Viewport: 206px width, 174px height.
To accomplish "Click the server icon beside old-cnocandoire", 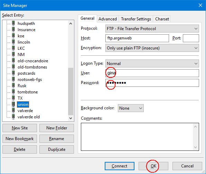I will [13, 61].
